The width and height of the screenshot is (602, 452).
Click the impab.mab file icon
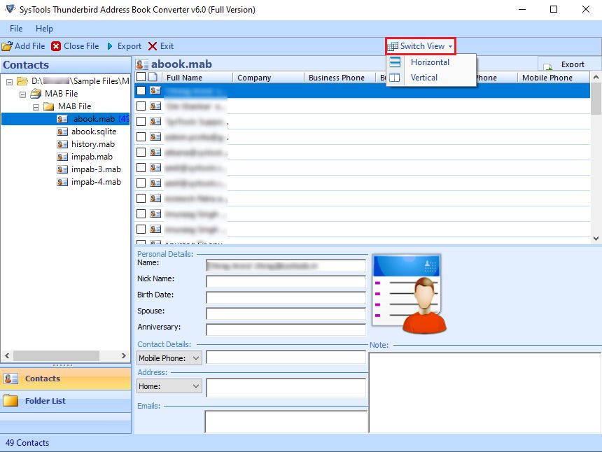point(62,157)
